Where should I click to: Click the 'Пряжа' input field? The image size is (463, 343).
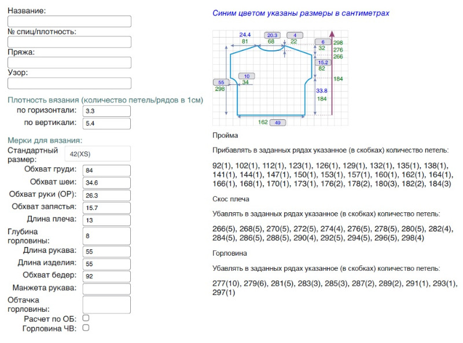click(x=69, y=62)
